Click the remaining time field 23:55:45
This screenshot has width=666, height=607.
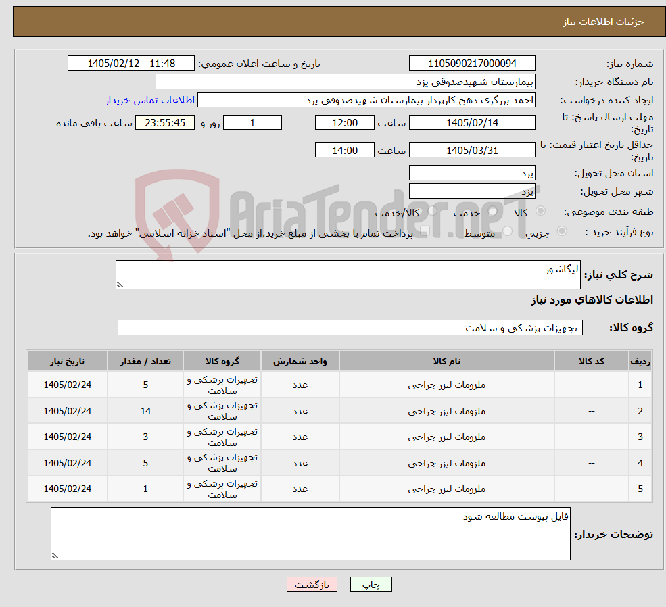[x=165, y=122]
